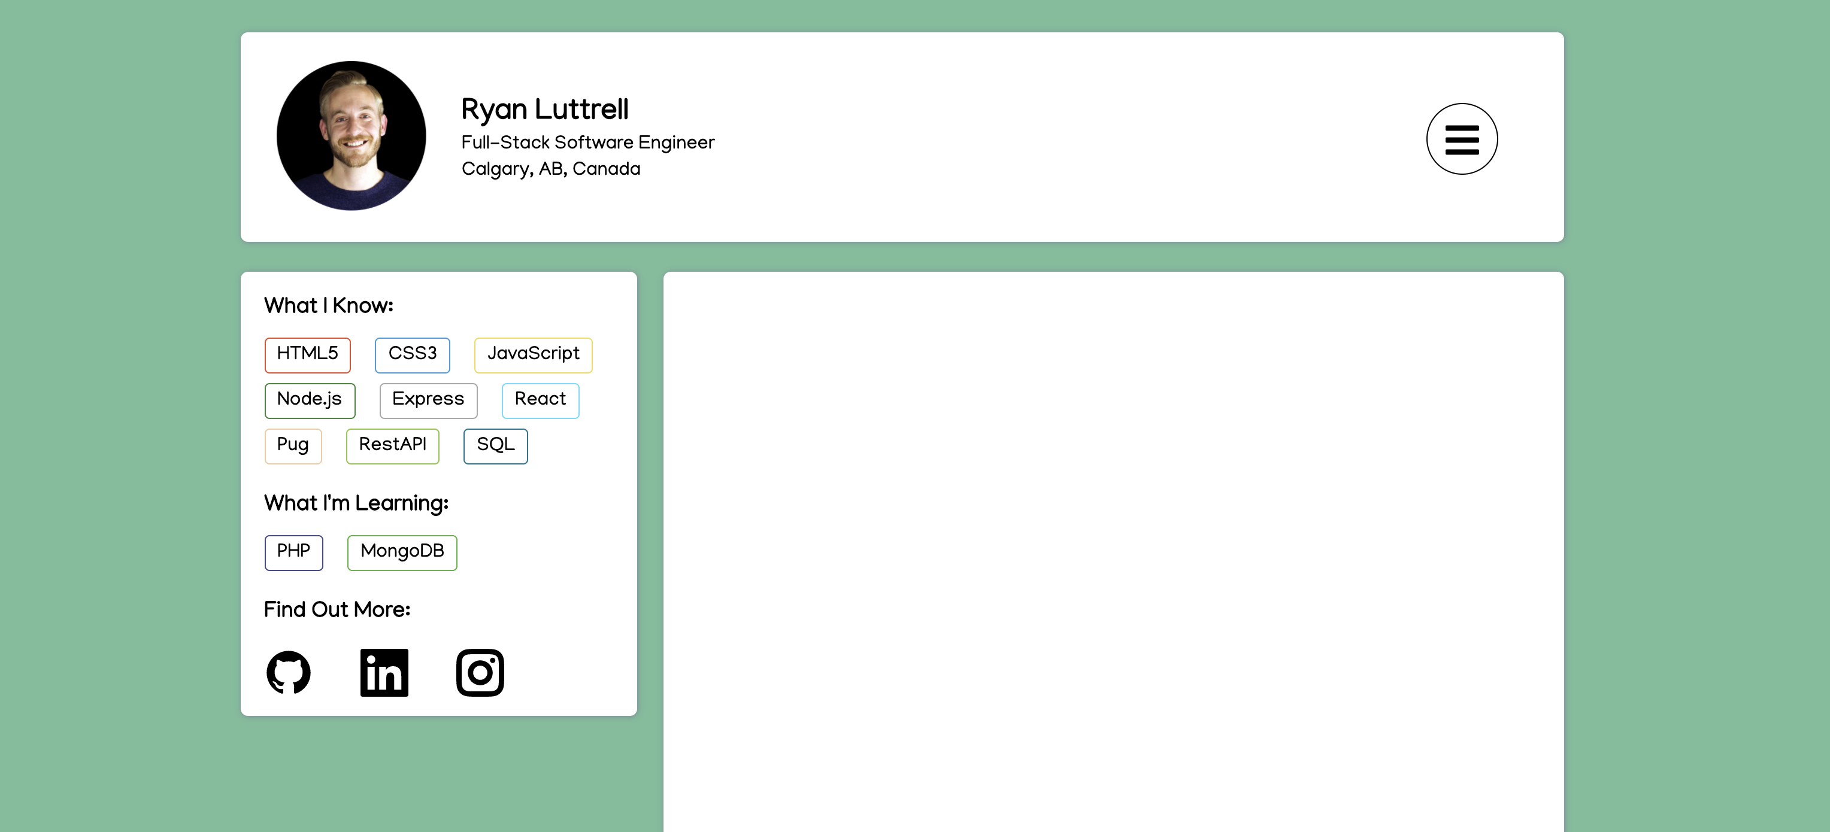
Task: Select the CSS3 skill tag
Action: 412,354
